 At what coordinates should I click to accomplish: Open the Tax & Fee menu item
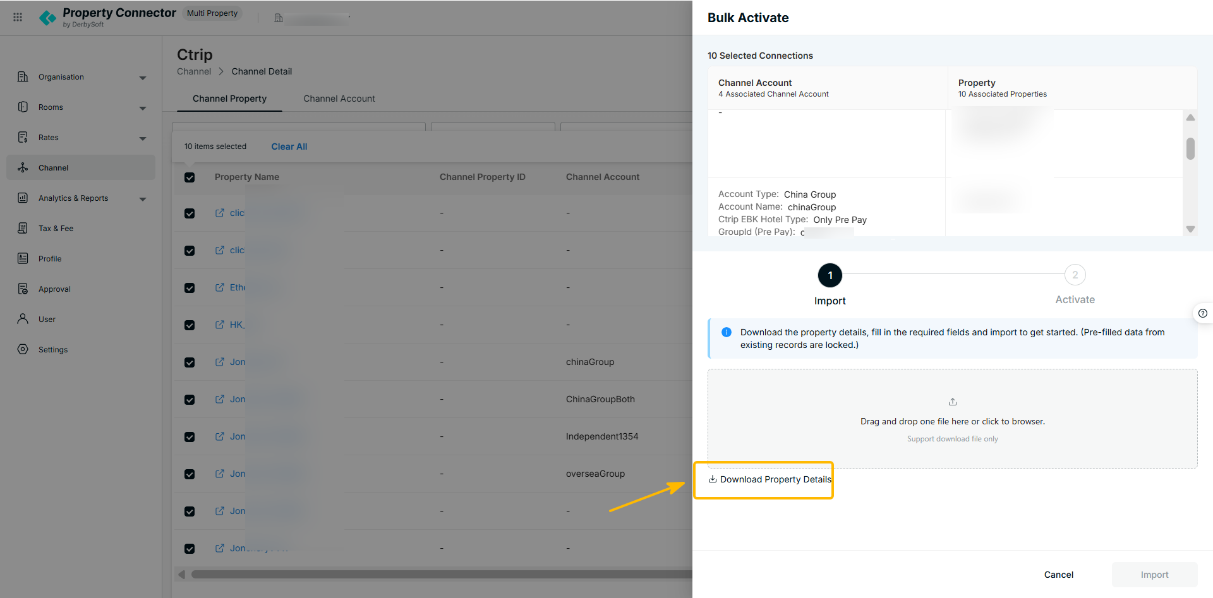(81, 228)
